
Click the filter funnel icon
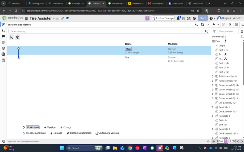pos(214,31)
